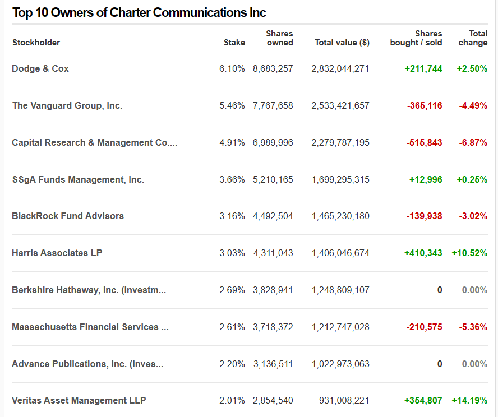This screenshot has height=417, width=498.
Task: Open the Dodge & Cox stockholder link
Action: click(40, 68)
